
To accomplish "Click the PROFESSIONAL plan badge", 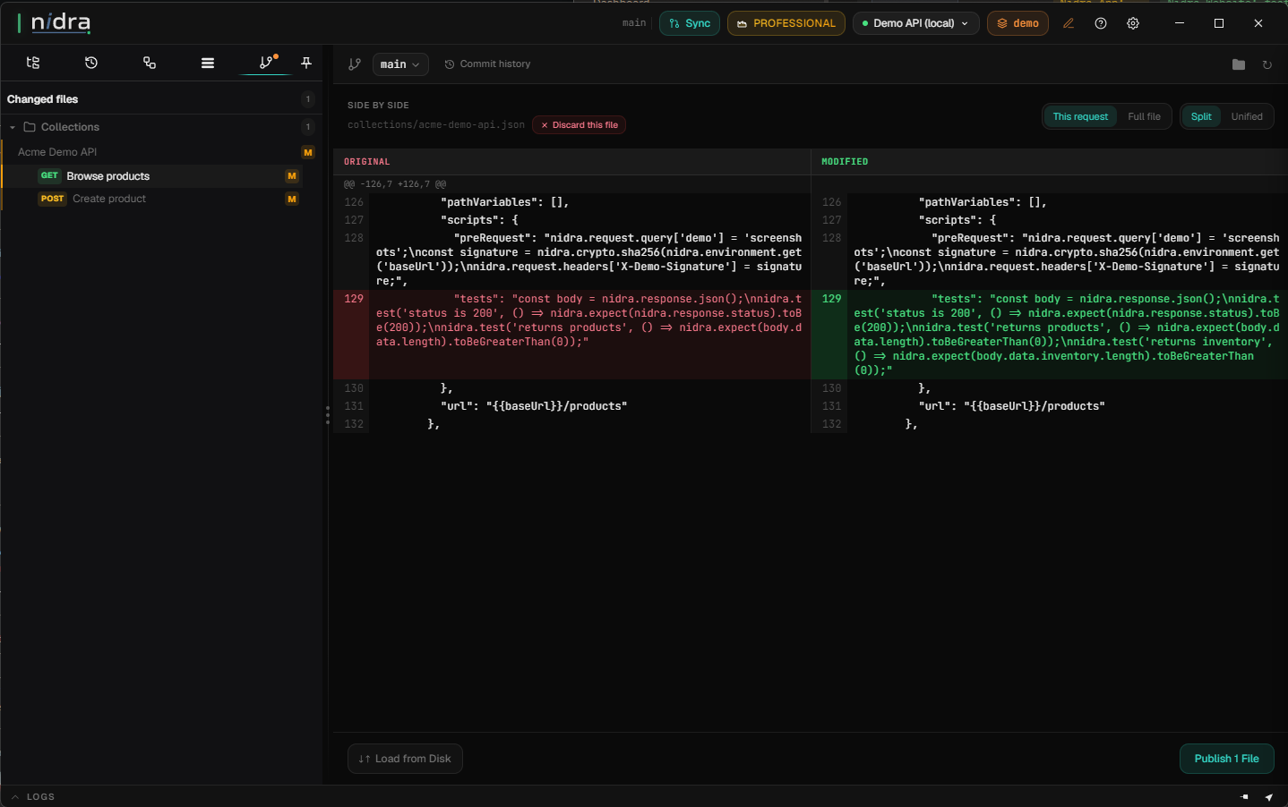I will click(786, 23).
